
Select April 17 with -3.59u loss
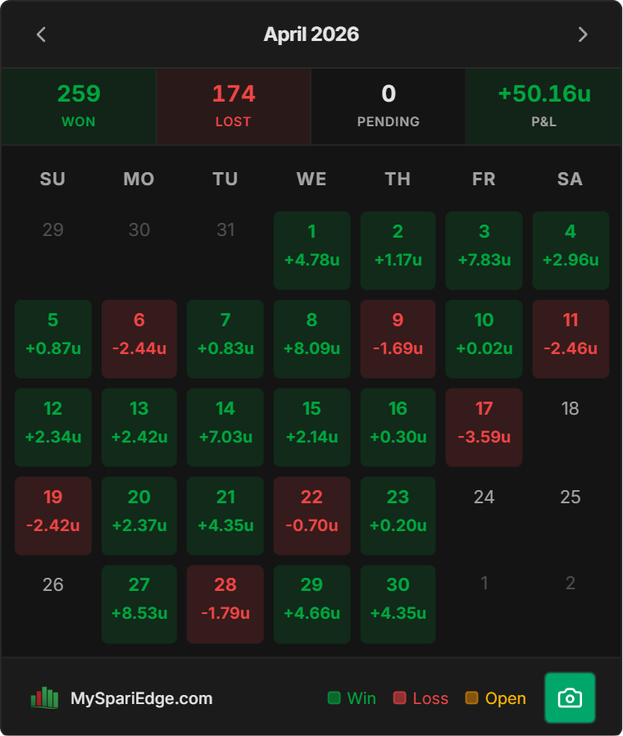tap(484, 427)
